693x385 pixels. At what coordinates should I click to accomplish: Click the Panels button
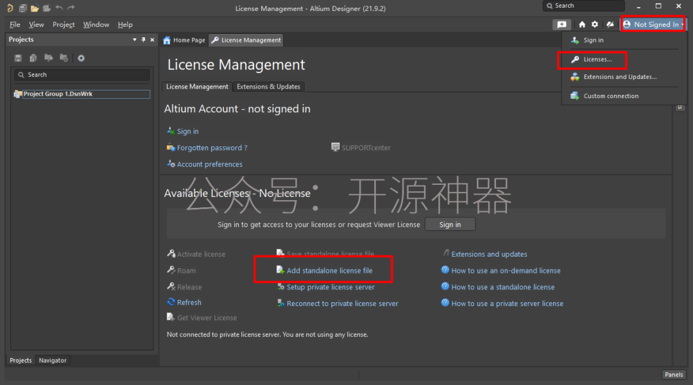[x=674, y=374]
